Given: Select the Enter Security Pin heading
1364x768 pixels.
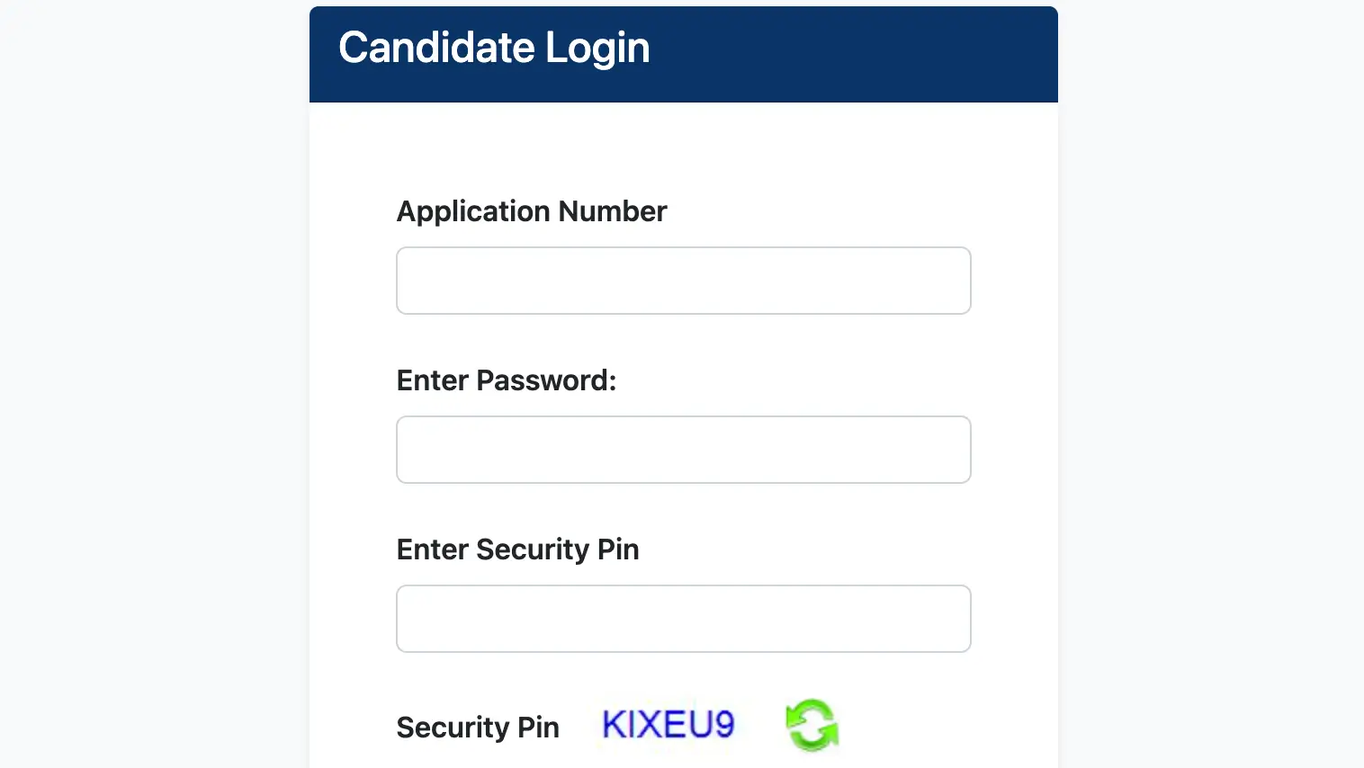Looking at the screenshot, I should pyautogui.click(x=517, y=549).
